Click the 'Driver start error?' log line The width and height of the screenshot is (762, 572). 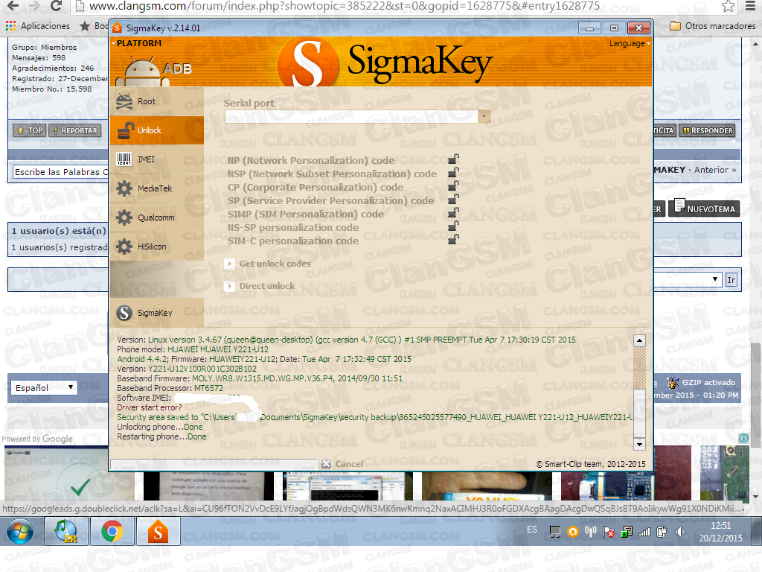tap(149, 407)
